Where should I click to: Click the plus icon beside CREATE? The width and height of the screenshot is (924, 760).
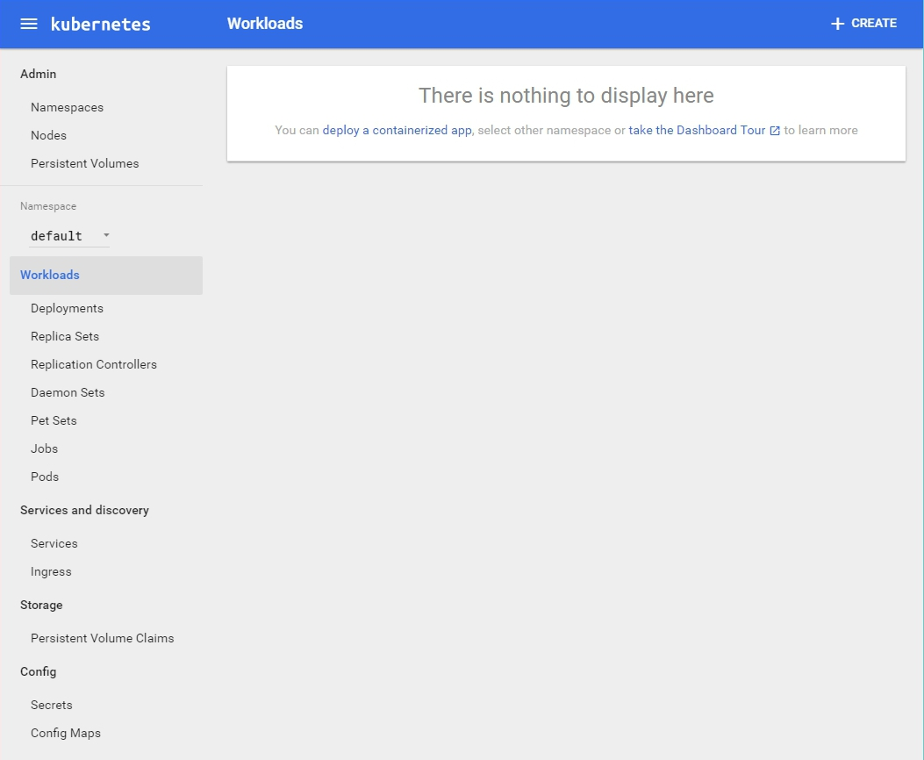click(837, 24)
